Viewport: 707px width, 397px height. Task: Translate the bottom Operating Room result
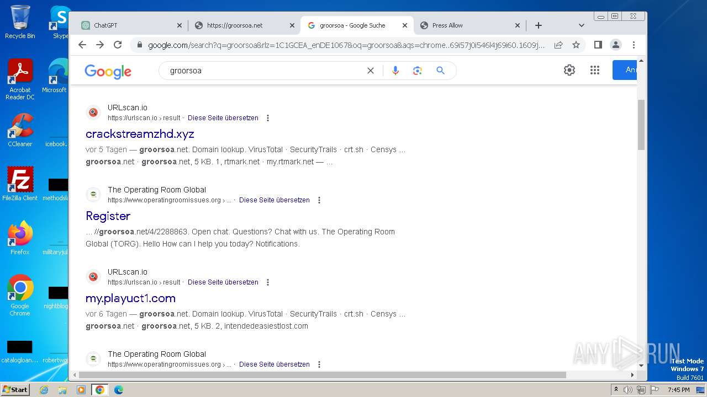[x=275, y=364]
